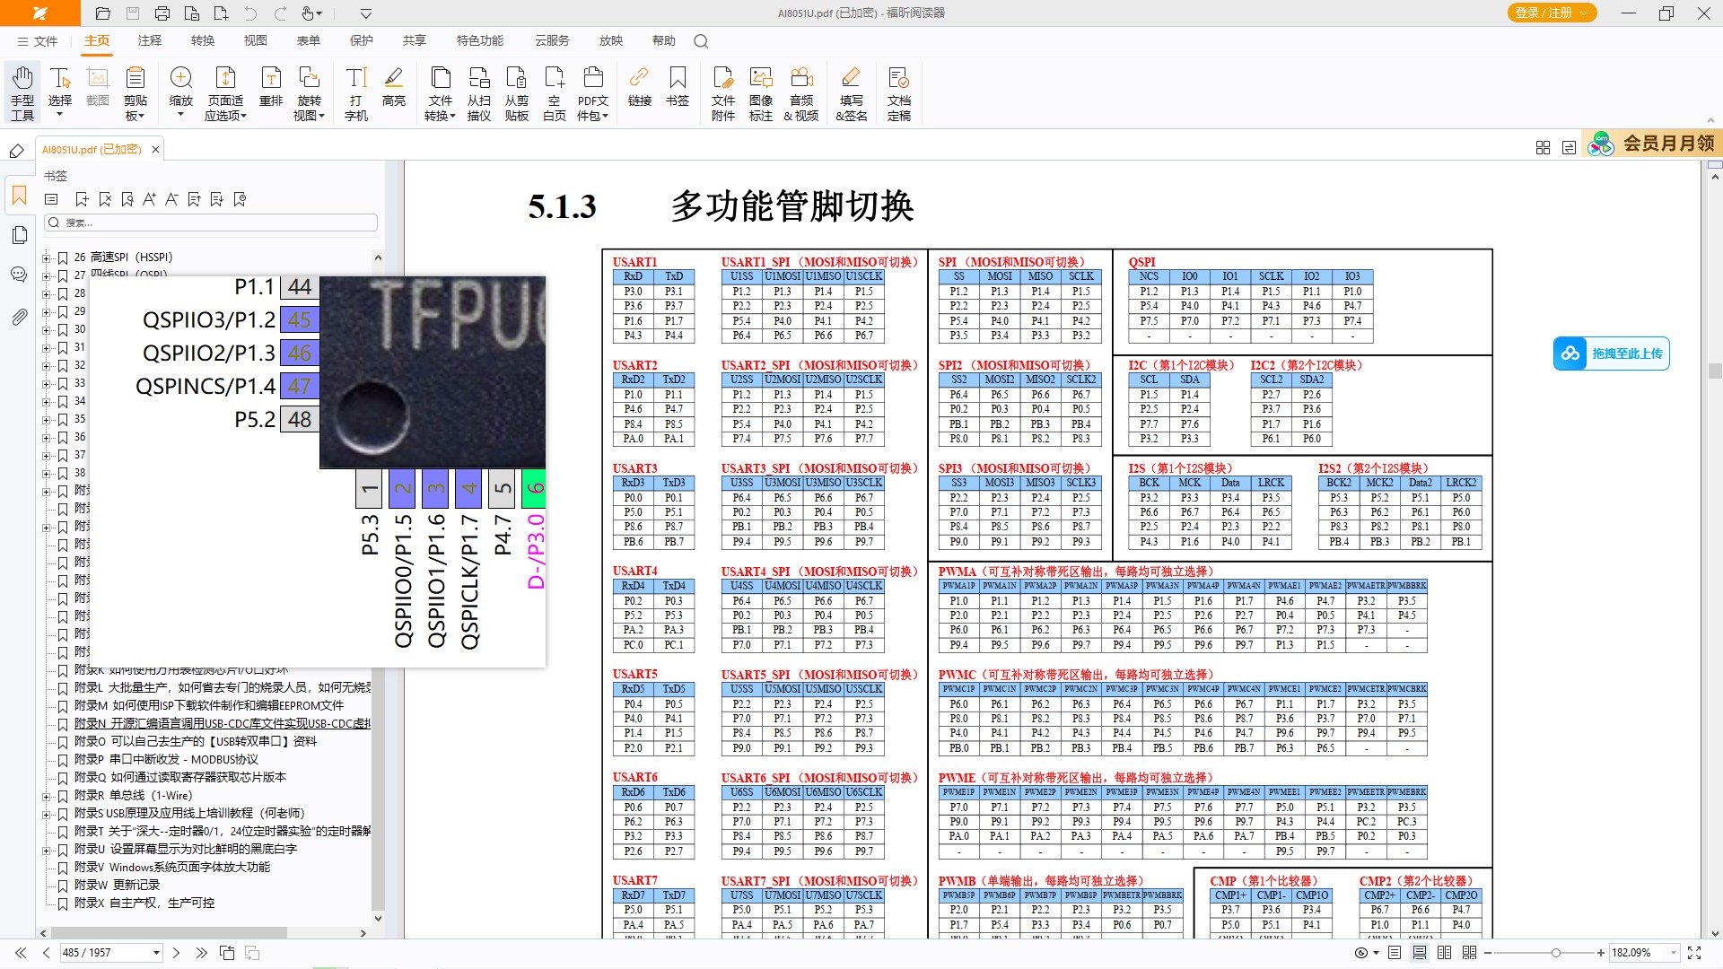Viewport: 1723px width, 969px height.
Task: Click the 拖拽至此上传 upload button
Action: click(1612, 354)
